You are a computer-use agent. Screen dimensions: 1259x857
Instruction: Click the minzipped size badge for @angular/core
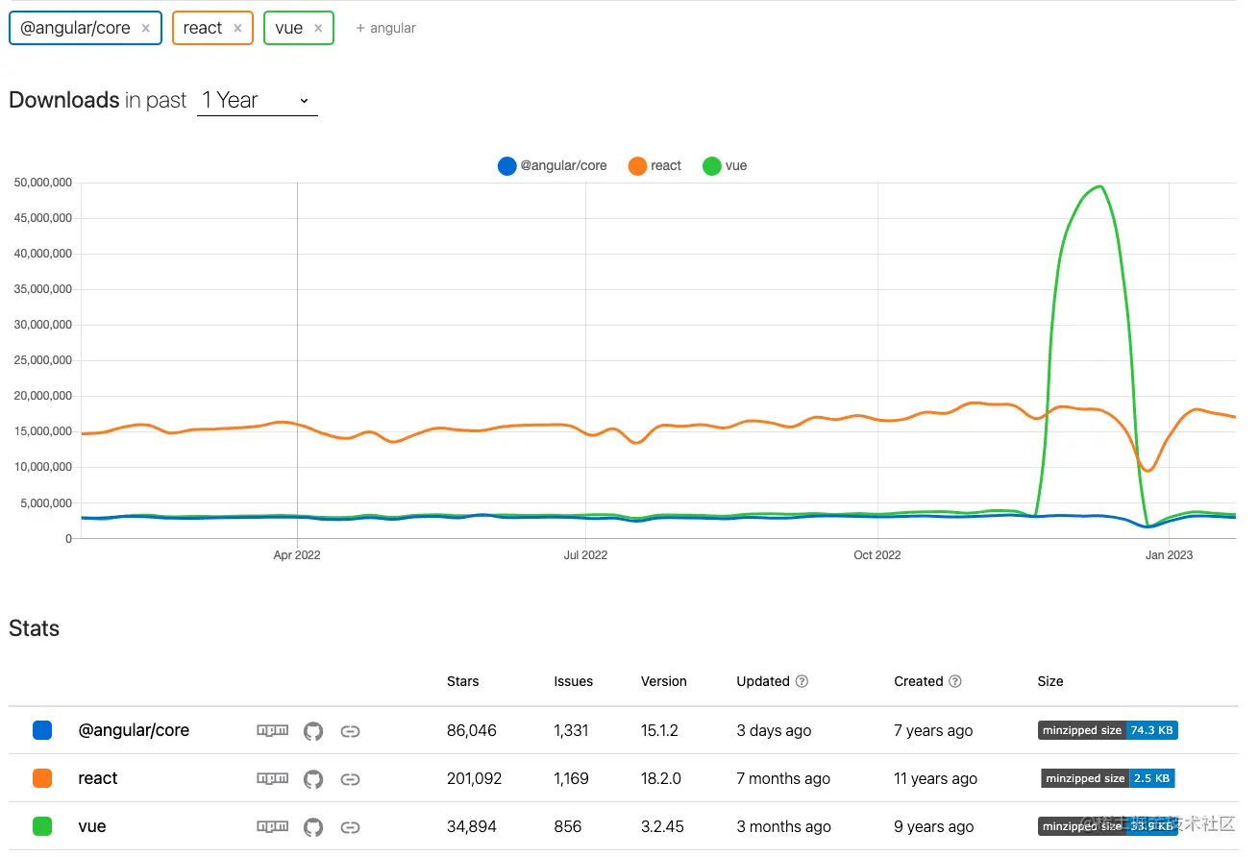pos(1108,730)
